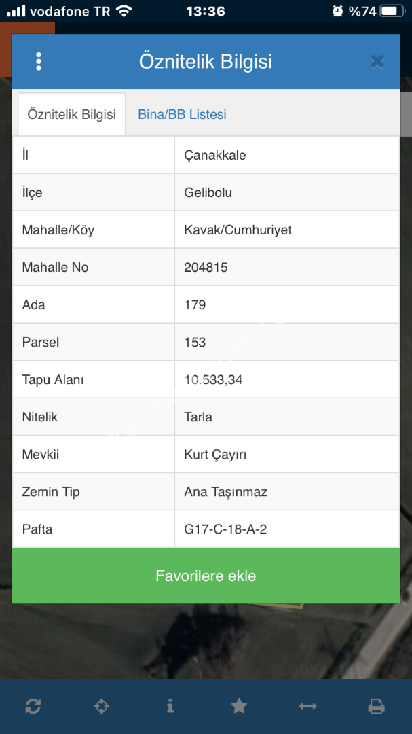Tap the refresh icon in bottom toolbar

click(x=33, y=706)
